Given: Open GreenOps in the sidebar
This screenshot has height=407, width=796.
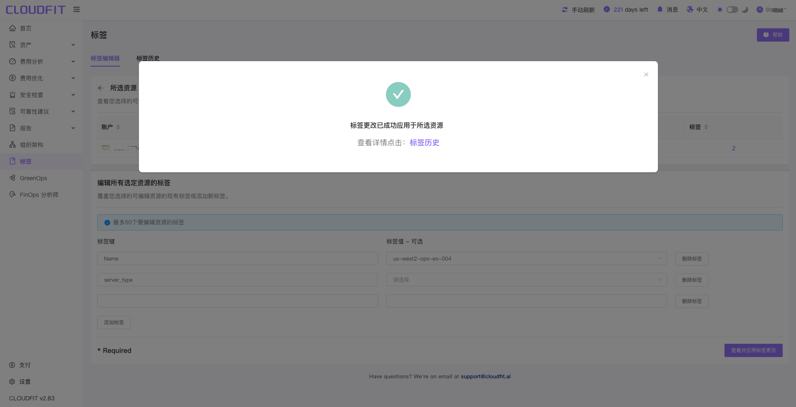Looking at the screenshot, I should [x=33, y=178].
